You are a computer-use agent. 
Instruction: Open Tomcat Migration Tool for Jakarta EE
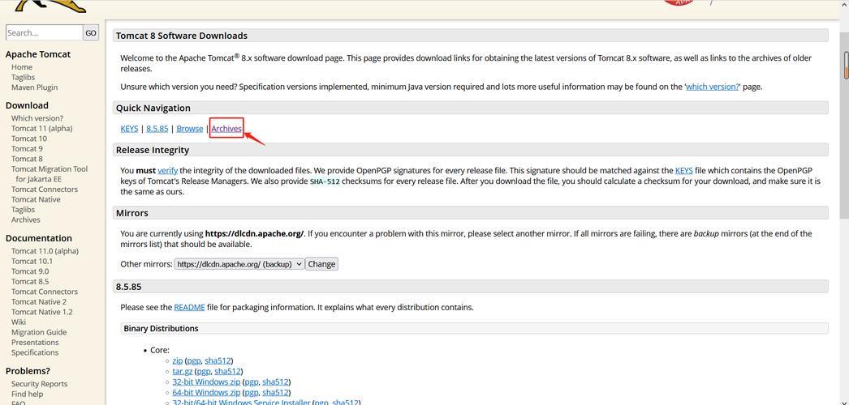(50, 174)
